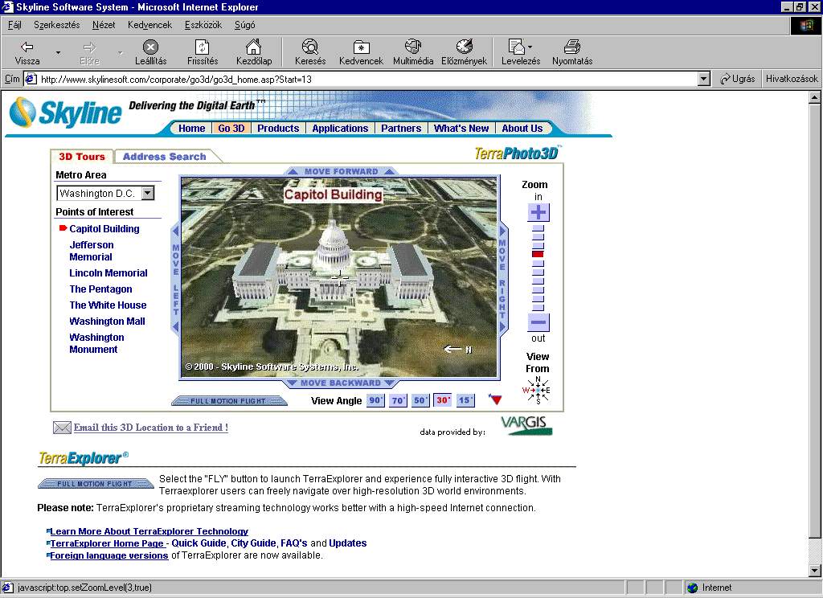Screen dimensions: 823x598
Task: Open the Favorites (Kedvencek) toolbar icon
Action: [361, 52]
